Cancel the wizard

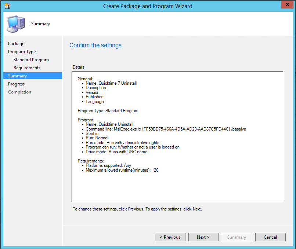270,237
